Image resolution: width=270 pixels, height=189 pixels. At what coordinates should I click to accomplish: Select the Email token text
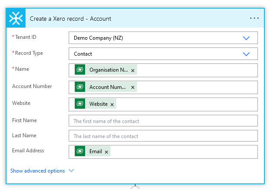pos(95,151)
